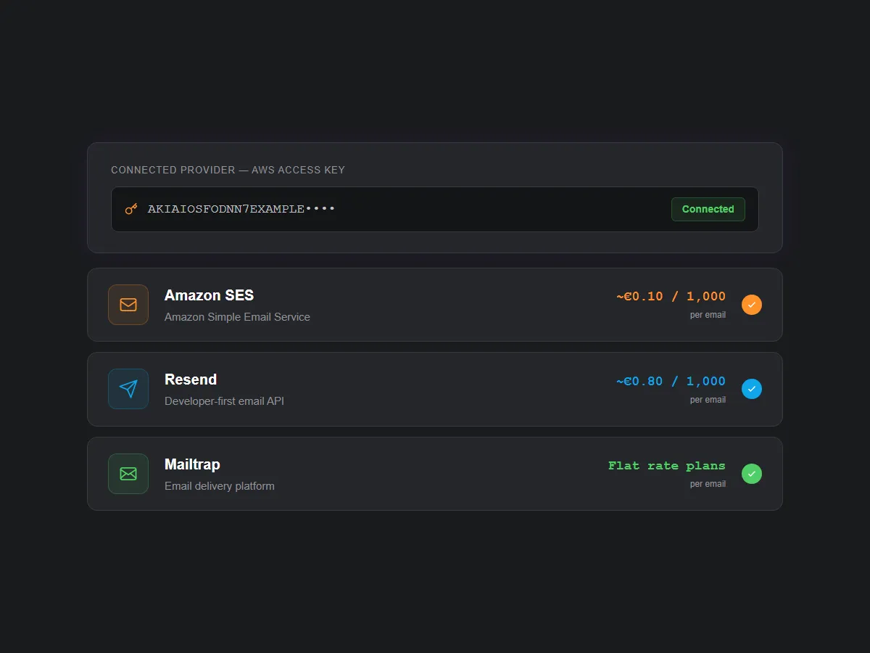Click the orange Amazon SES envelope icon
This screenshot has height=653, width=870.
pos(128,305)
